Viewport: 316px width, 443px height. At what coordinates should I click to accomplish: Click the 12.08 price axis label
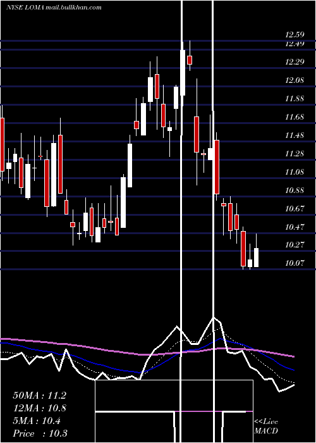coord(295,80)
